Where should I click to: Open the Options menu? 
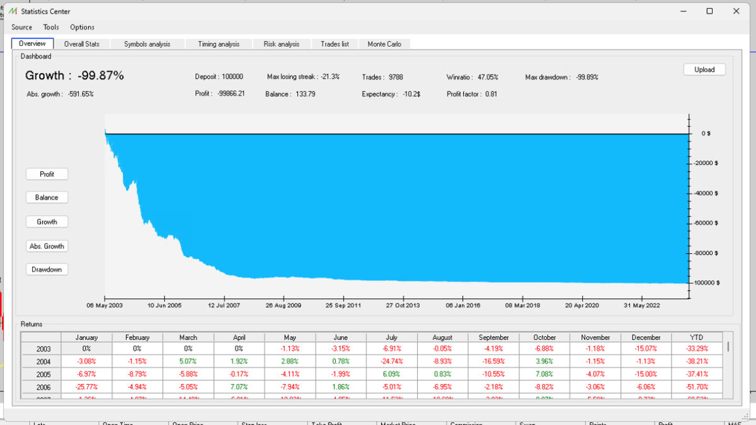[x=82, y=27]
